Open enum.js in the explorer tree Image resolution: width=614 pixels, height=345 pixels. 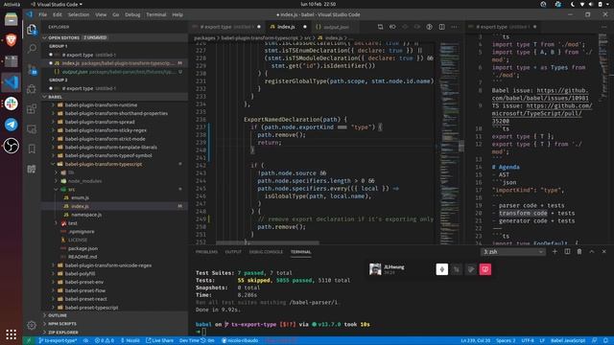tap(80, 198)
